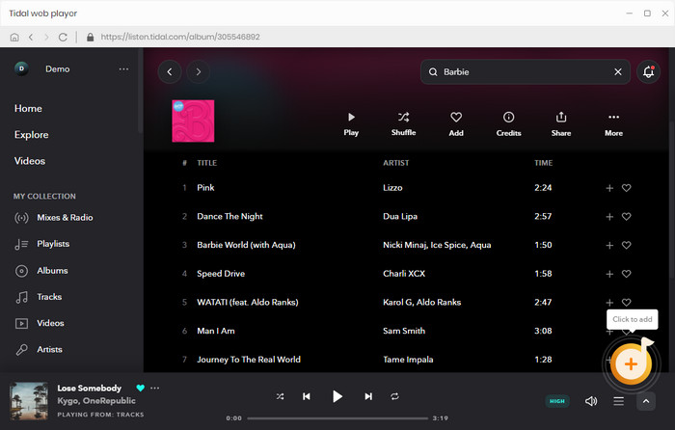Open the Demo profile options menu
Viewport: 675px width, 430px height.
[123, 68]
